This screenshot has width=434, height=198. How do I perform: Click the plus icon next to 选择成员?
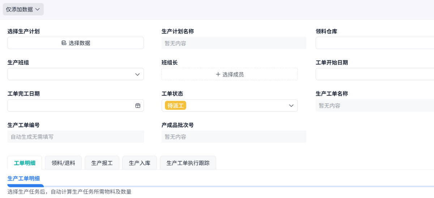pos(218,74)
